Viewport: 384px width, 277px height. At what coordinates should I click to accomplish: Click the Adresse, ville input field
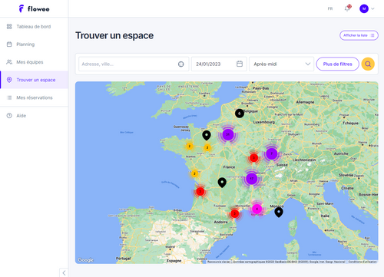point(134,64)
